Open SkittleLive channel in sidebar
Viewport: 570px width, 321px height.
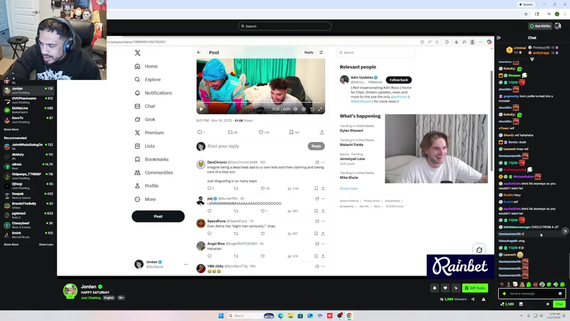click(x=28, y=110)
